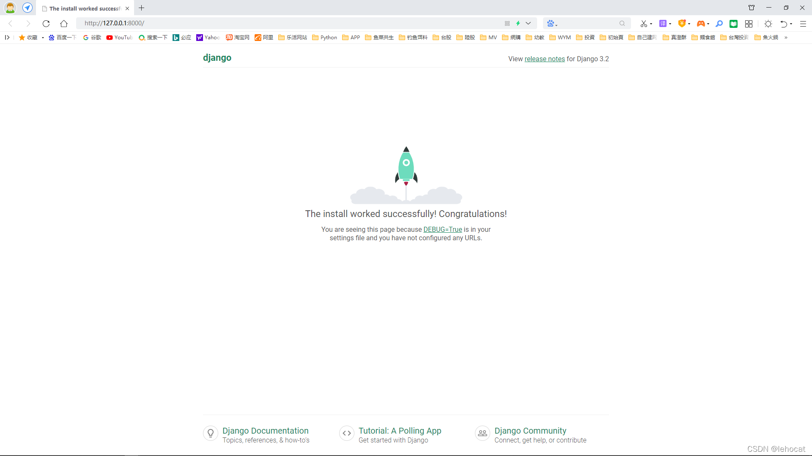
Task: Toggle the sun brightness mode icon
Action: (x=768, y=24)
